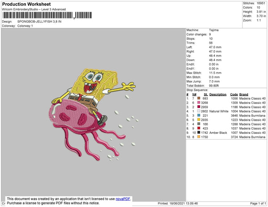
Task: Click the printed date 18/06/2021 13.09.46
Action: pos(184,203)
